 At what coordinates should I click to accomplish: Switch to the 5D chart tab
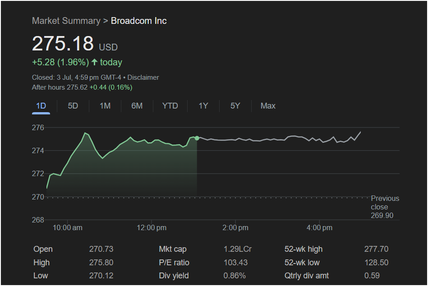point(73,106)
